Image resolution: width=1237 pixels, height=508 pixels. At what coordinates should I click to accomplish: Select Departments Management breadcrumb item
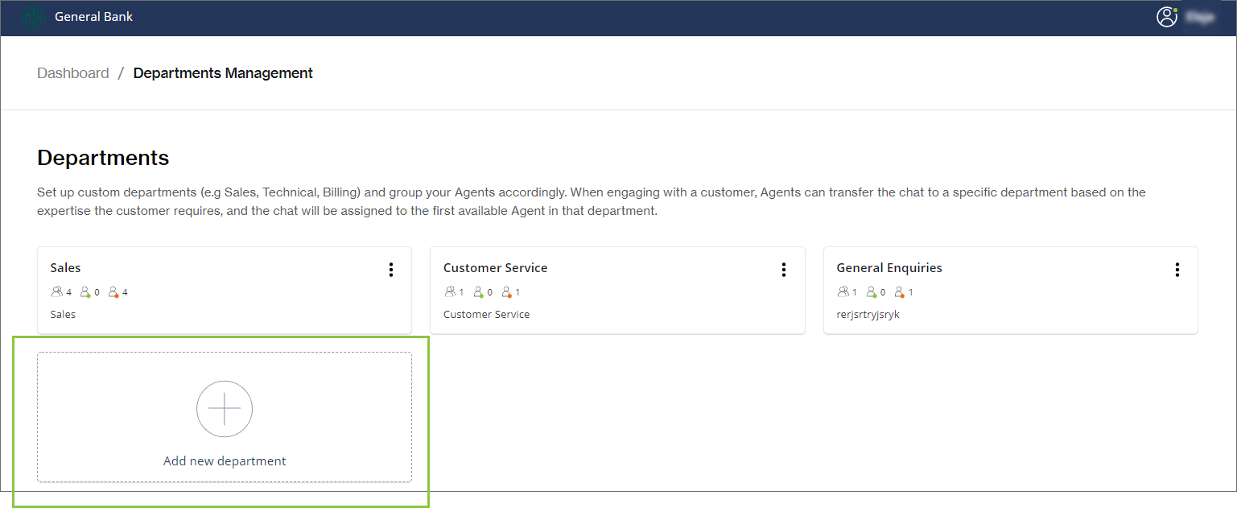pos(223,73)
